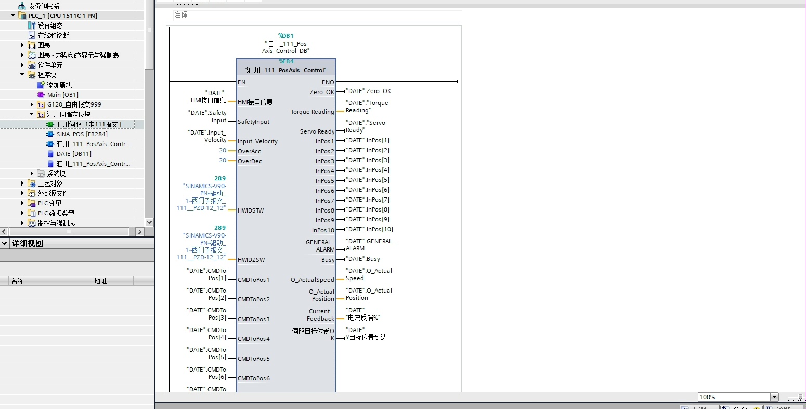Click the 添加新块 add new block icon
Screen dimensions: 806x409
click(x=41, y=85)
